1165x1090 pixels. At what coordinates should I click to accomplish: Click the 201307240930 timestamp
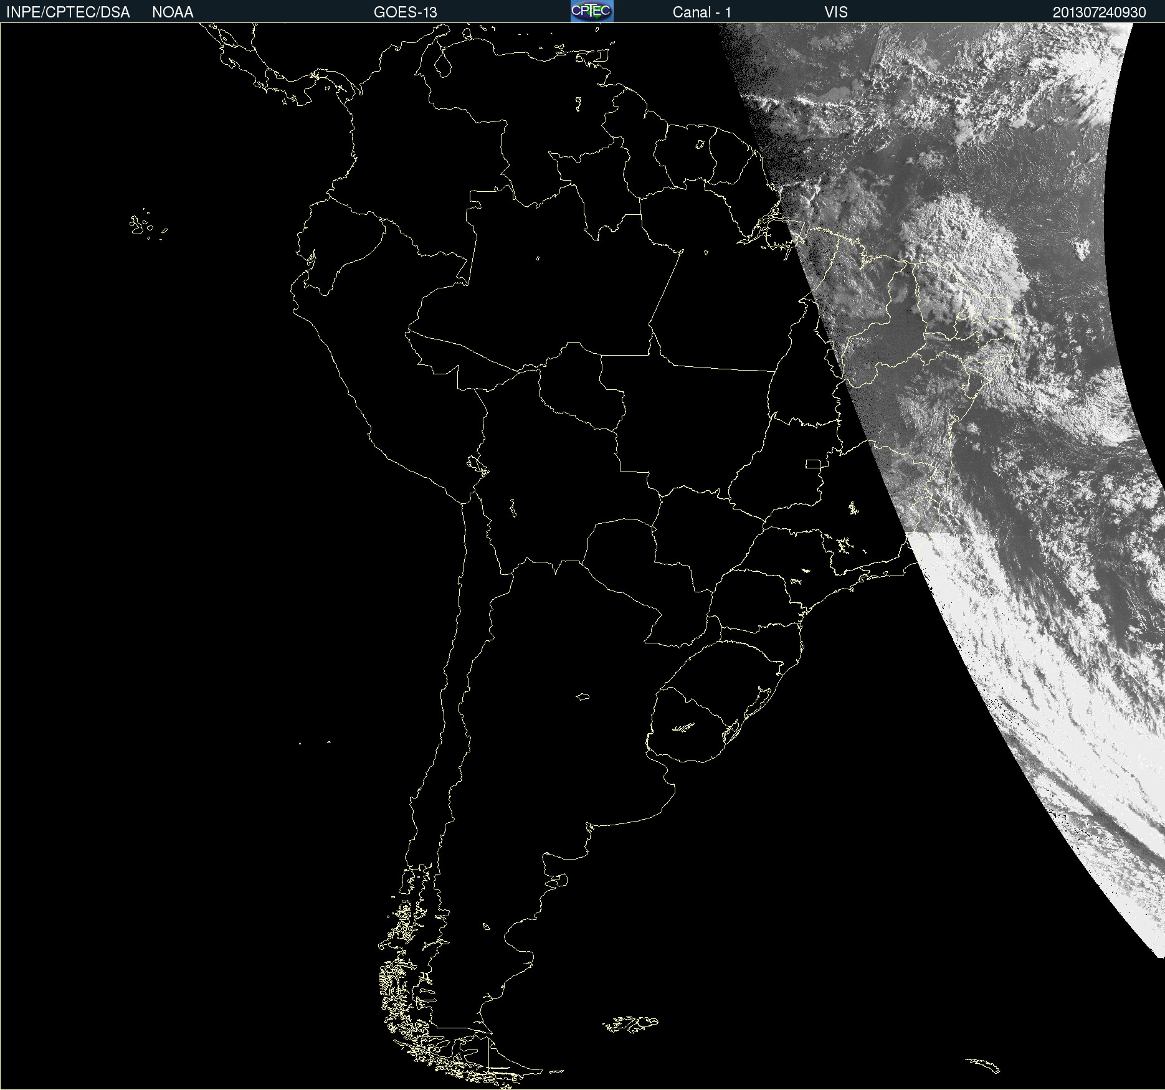(x=1099, y=12)
